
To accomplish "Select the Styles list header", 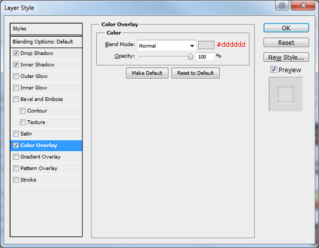I will point(46,29).
